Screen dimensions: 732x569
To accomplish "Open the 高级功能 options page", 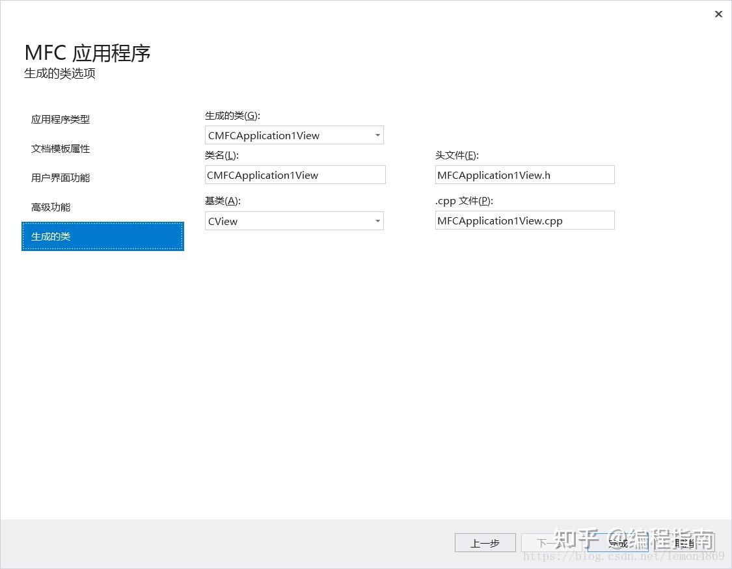I will click(51, 207).
